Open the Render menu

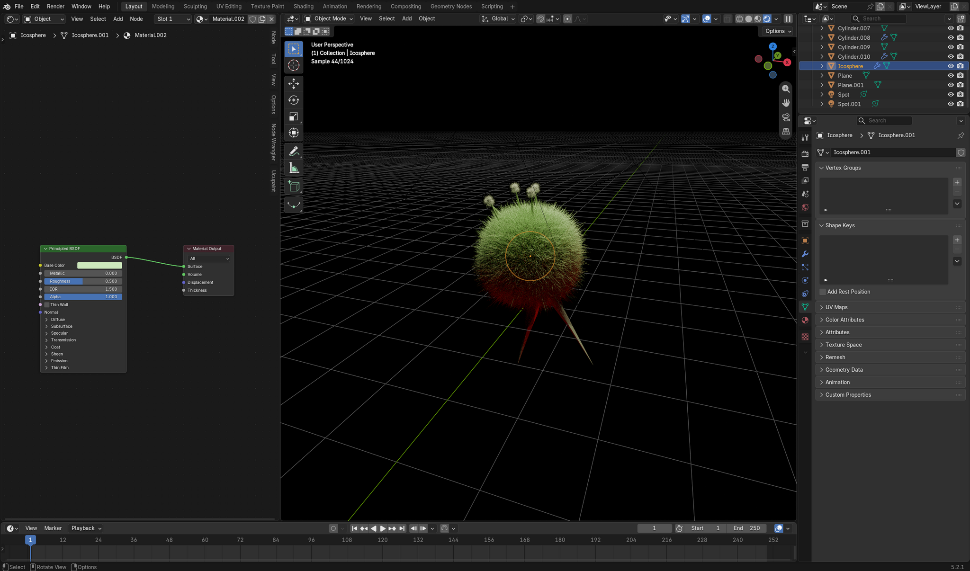55,6
